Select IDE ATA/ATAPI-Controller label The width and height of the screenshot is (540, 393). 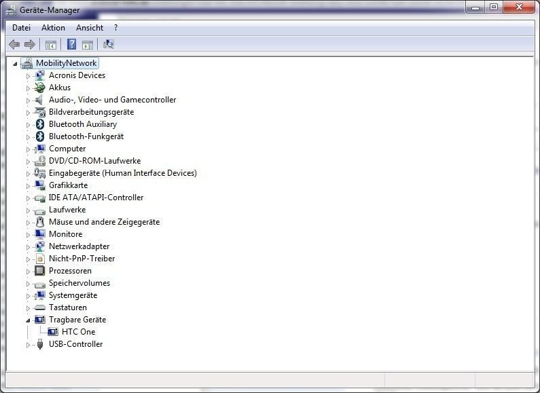[x=96, y=198]
